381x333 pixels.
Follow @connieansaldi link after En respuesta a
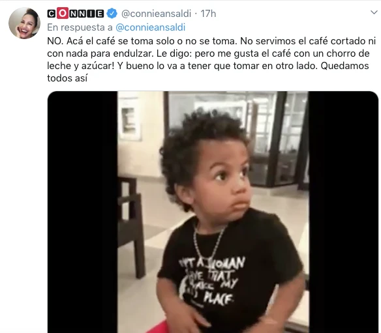151,27
